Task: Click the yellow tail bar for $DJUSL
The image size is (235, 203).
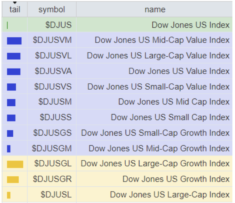Action: click(9, 195)
